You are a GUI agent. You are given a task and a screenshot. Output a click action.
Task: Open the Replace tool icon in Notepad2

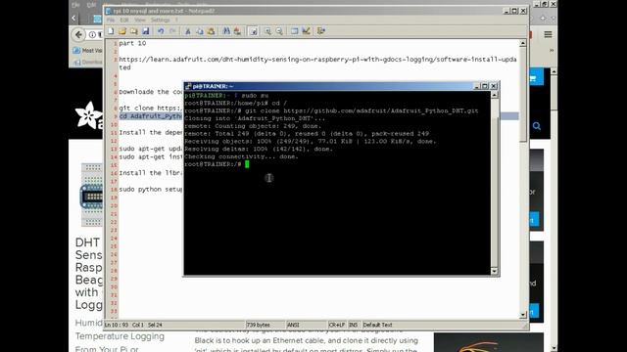point(237,31)
